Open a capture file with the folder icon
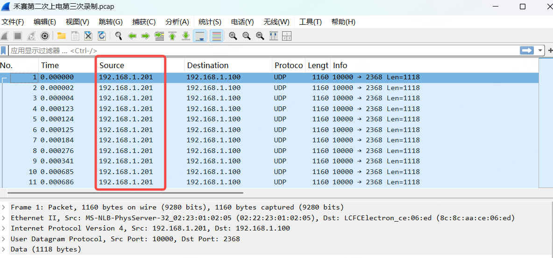553x258 pixels. point(62,36)
